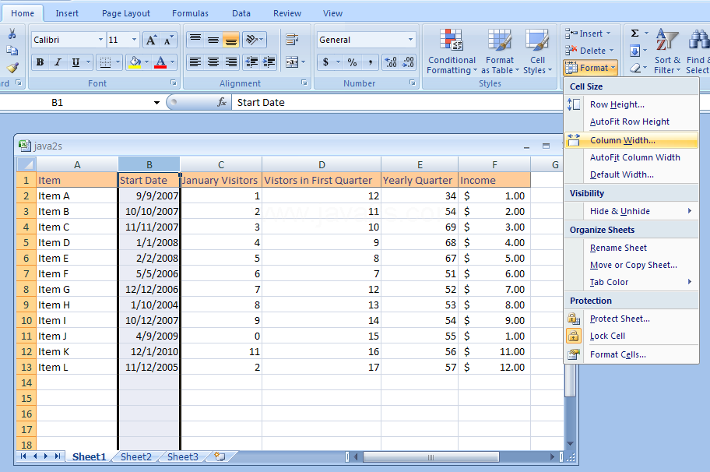This screenshot has width=710, height=472.
Task: Toggle Underline formatting
Action: point(76,62)
